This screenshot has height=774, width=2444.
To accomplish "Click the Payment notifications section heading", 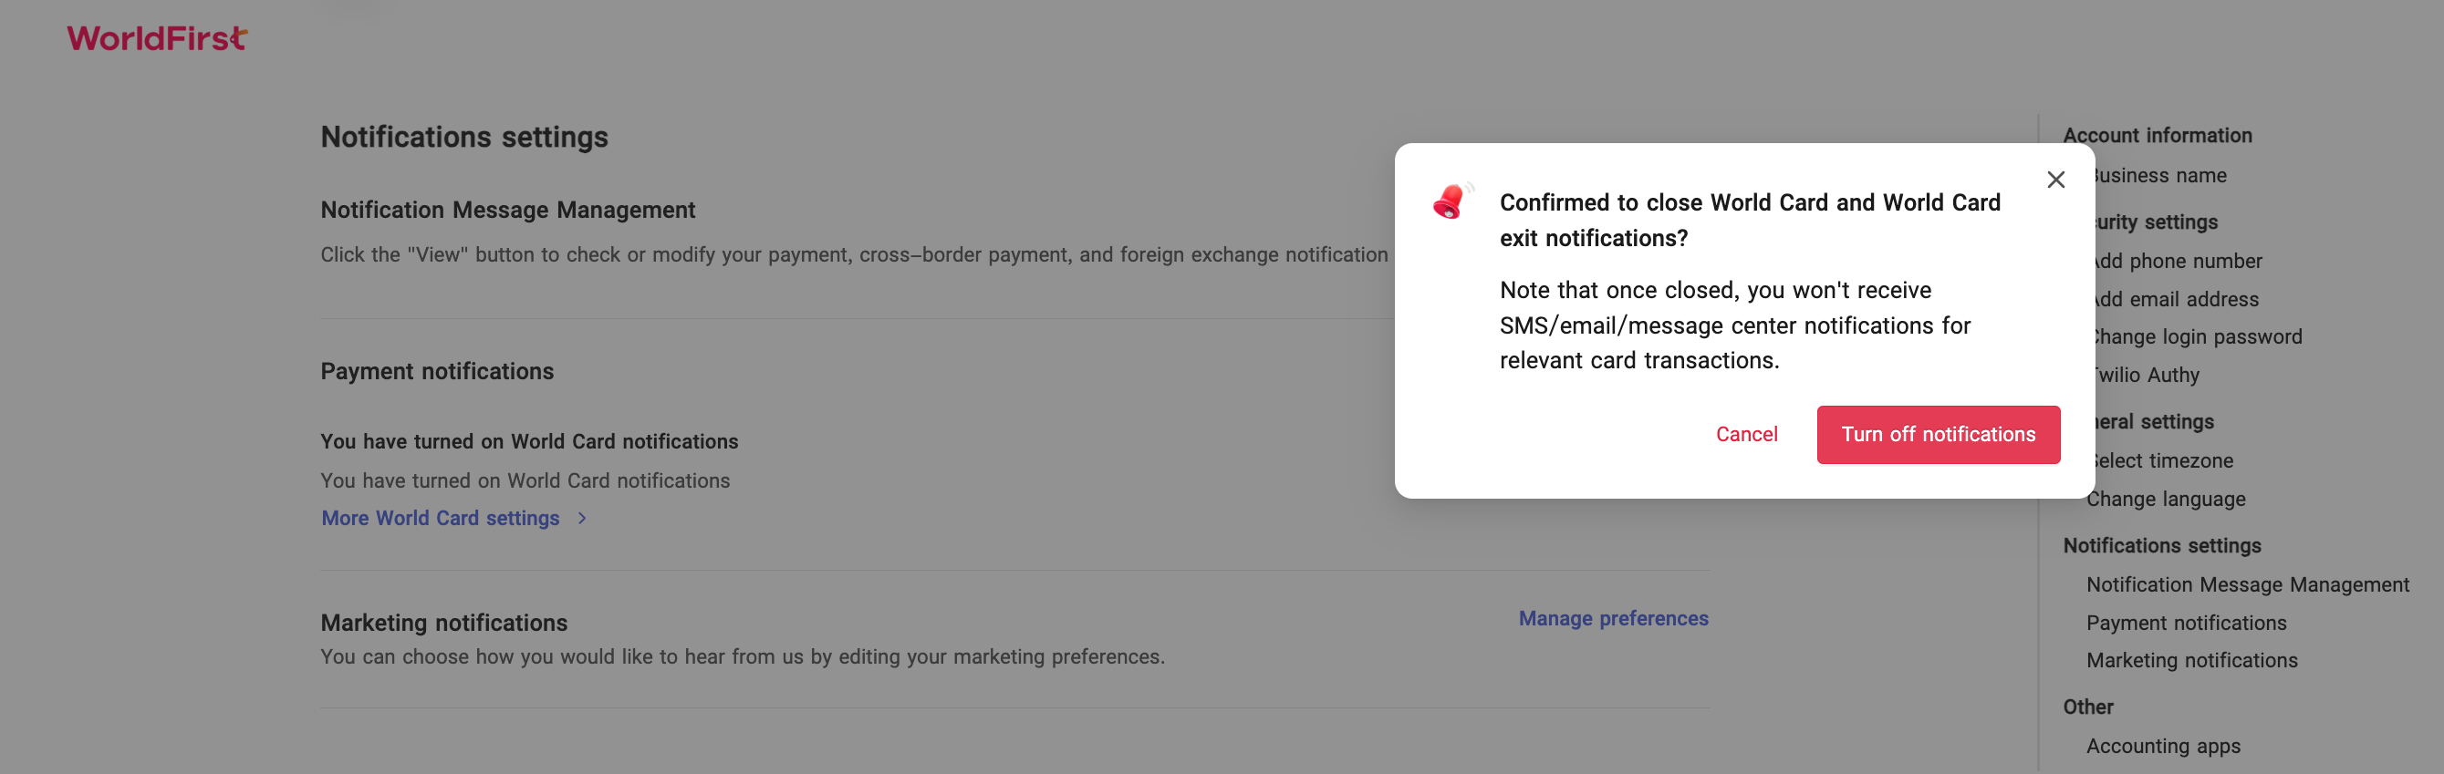I will click(x=436, y=371).
